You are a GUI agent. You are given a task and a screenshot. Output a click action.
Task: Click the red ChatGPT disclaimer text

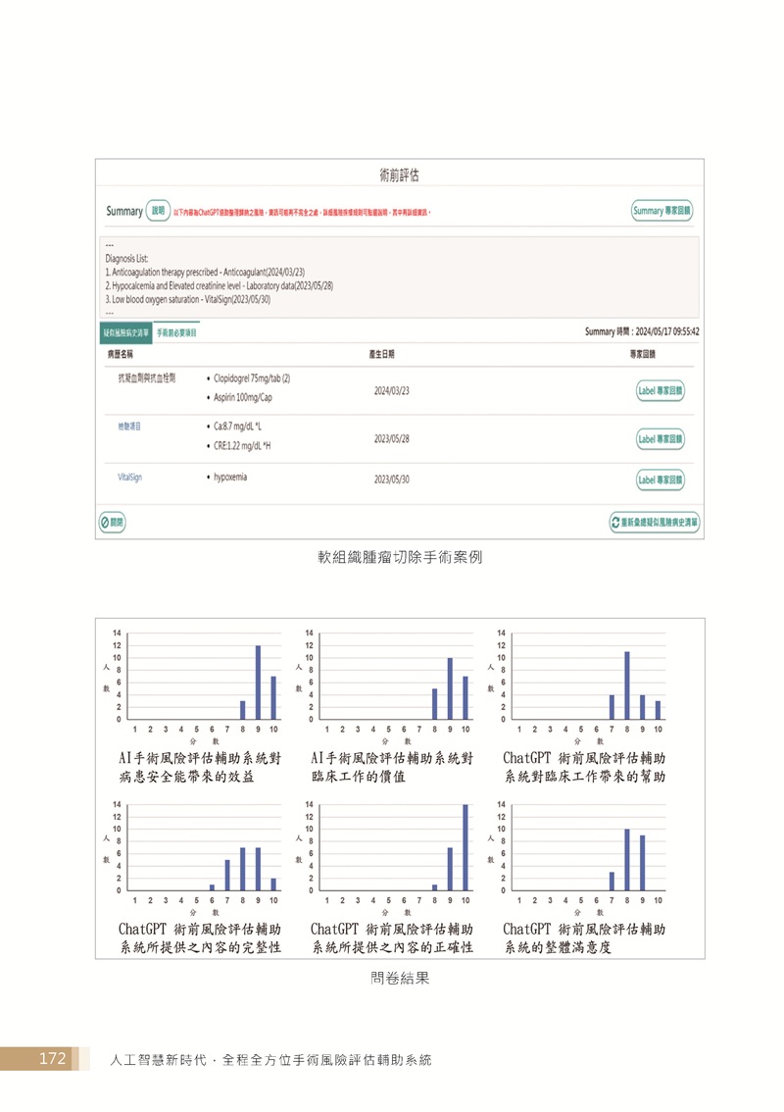(302, 212)
